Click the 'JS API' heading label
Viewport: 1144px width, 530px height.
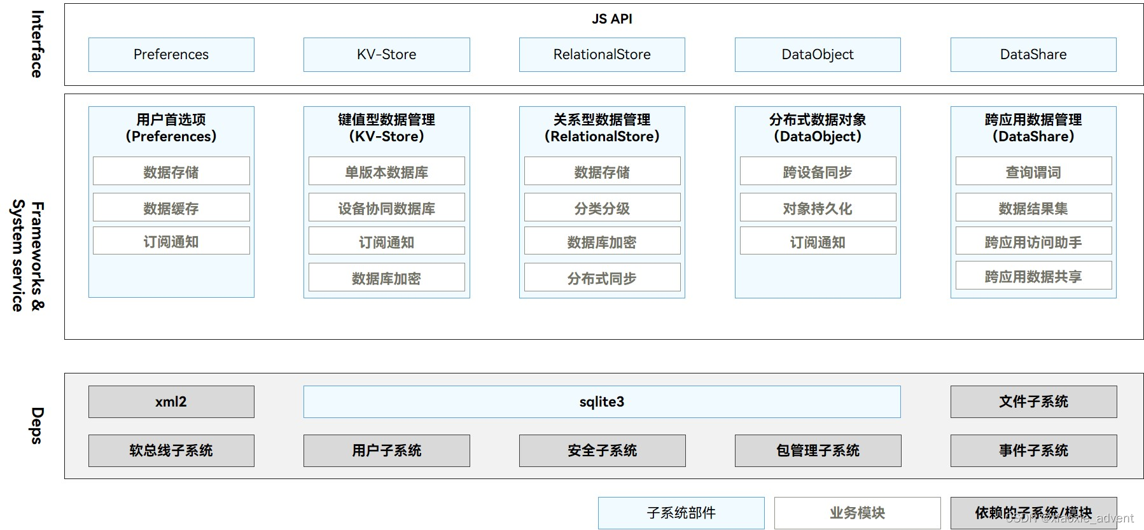[x=612, y=19]
